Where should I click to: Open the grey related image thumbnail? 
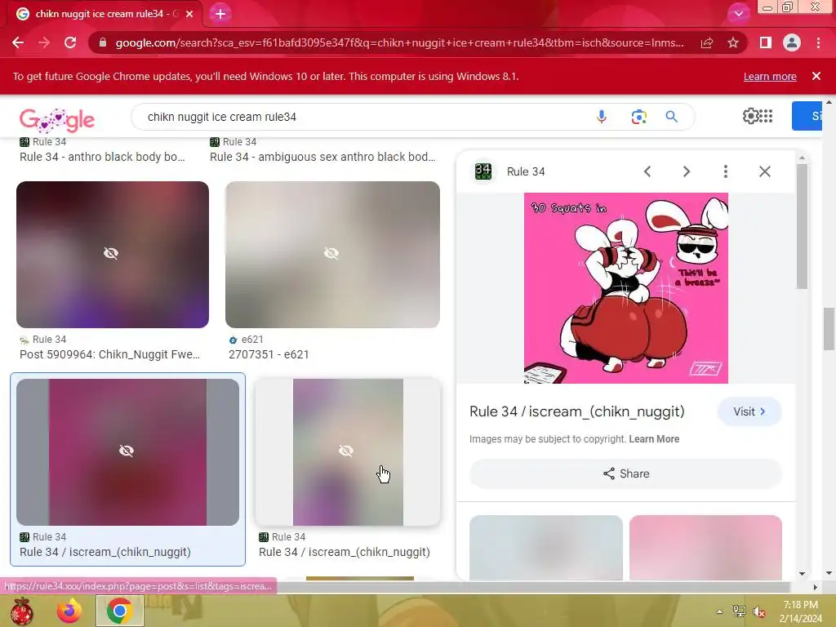pyautogui.click(x=546, y=548)
